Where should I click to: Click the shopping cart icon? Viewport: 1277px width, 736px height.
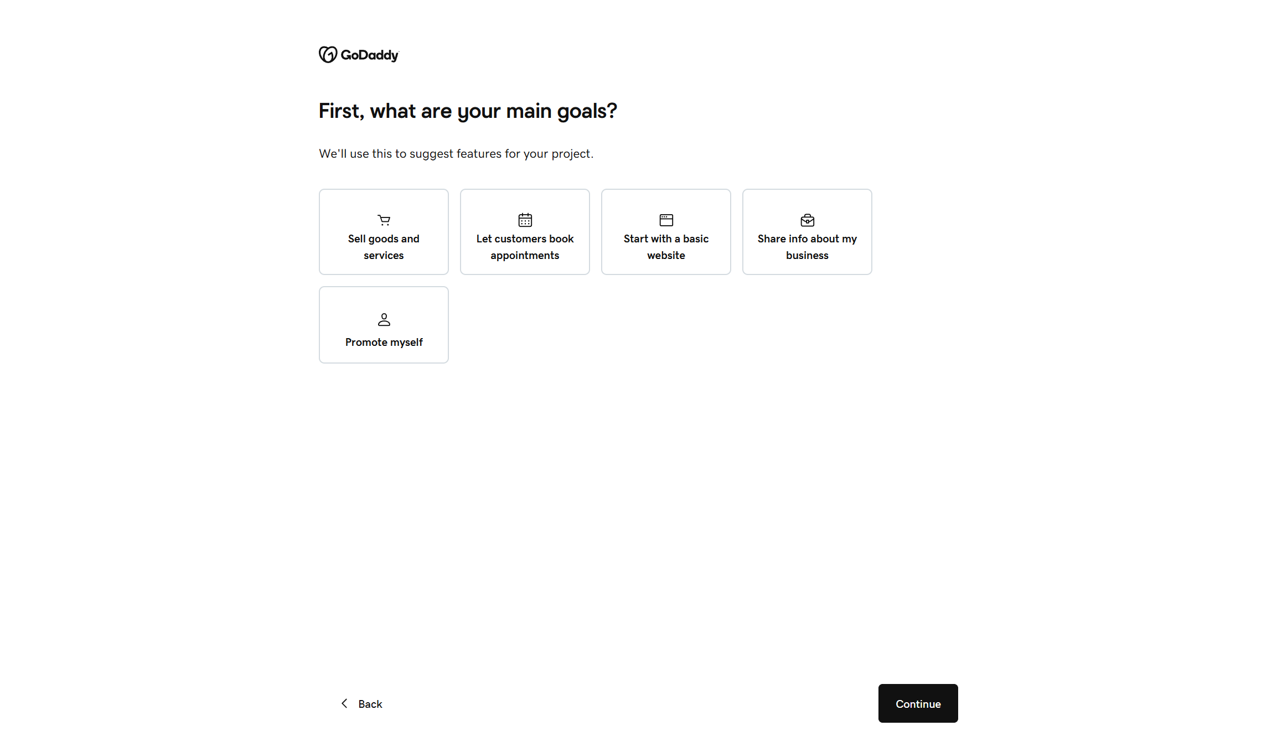(x=384, y=219)
